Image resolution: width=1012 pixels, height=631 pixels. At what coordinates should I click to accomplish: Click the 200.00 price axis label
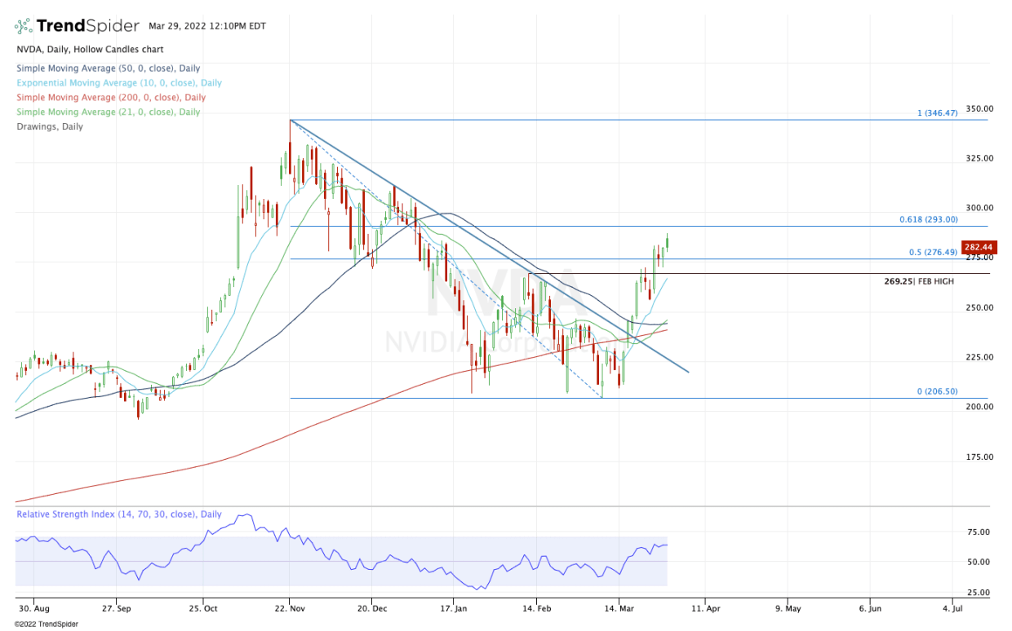click(979, 407)
